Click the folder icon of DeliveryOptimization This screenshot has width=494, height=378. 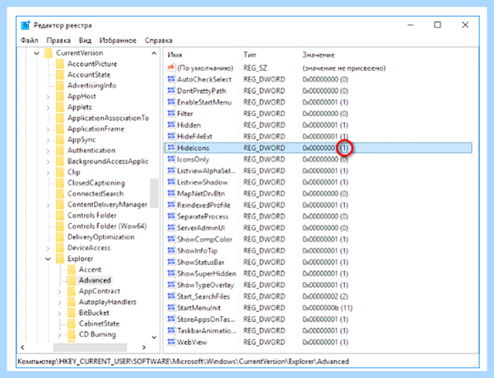coord(60,237)
